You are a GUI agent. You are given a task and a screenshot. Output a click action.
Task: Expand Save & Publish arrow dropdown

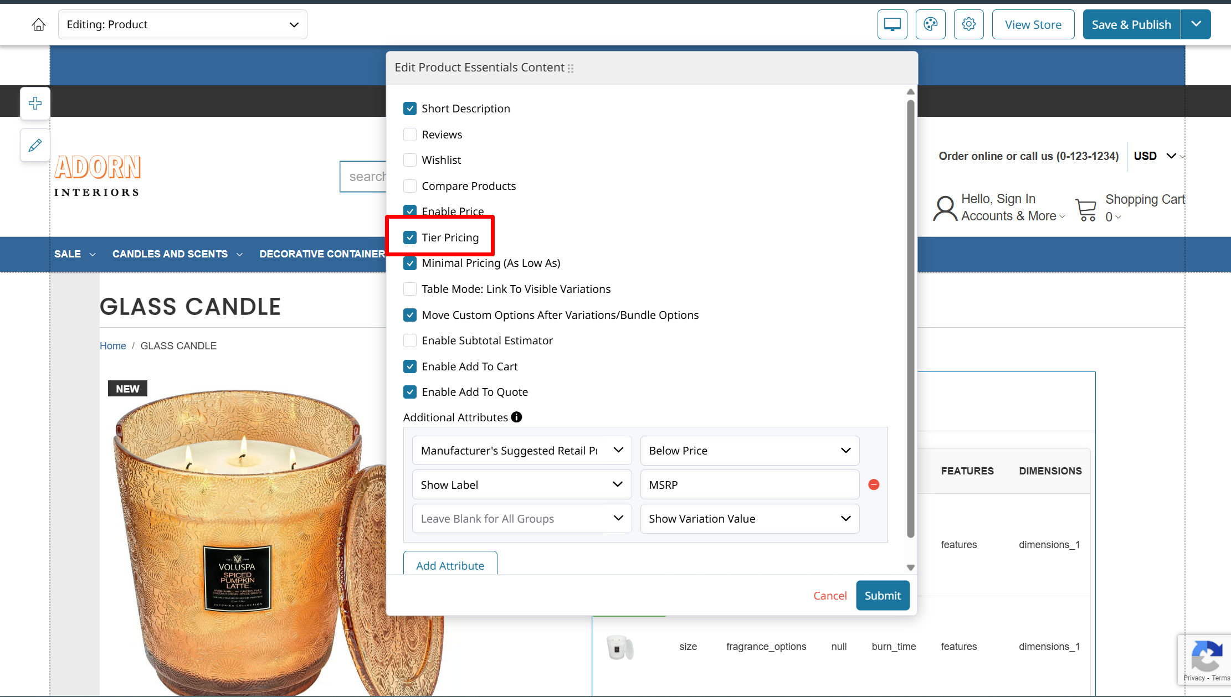click(x=1196, y=24)
